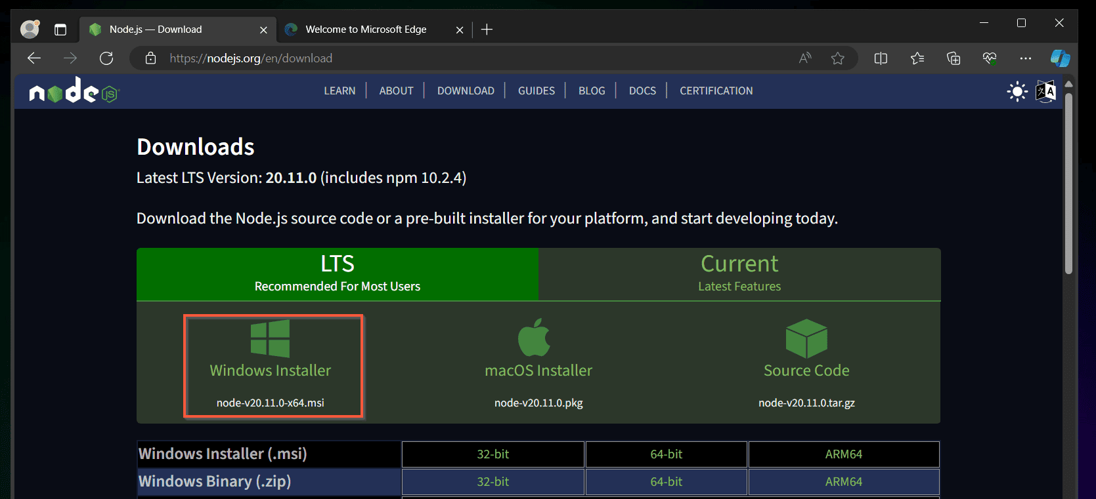
Task: Open the language translation icon
Action: (x=1045, y=91)
